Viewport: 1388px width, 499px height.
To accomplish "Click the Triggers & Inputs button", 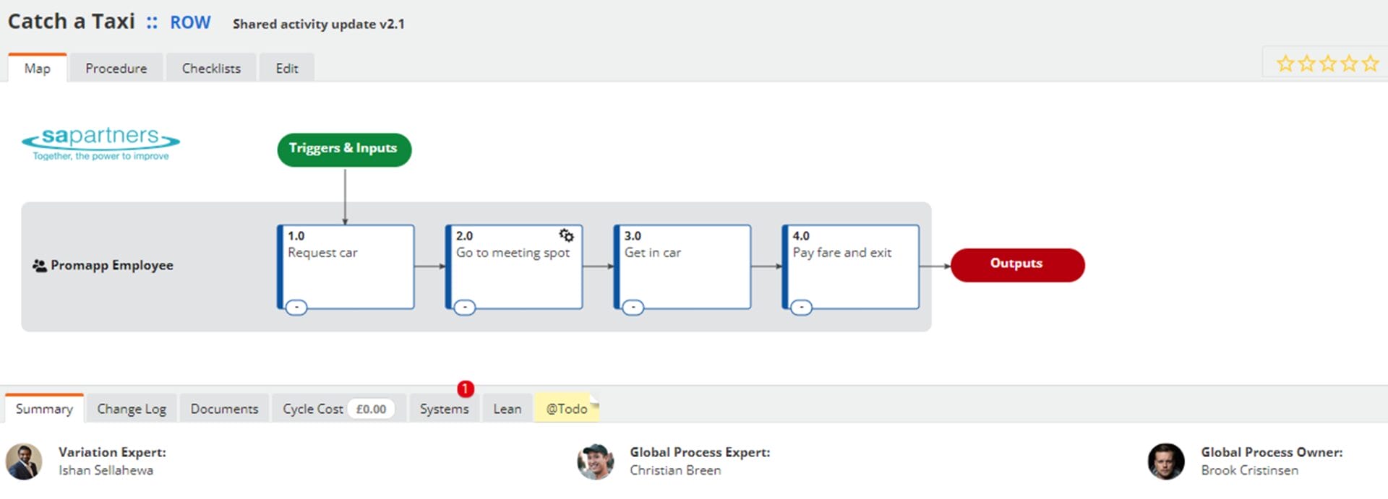I will pyautogui.click(x=343, y=149).
